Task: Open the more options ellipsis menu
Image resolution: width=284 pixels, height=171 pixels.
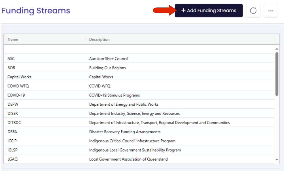Action: [x=271, y=11]
